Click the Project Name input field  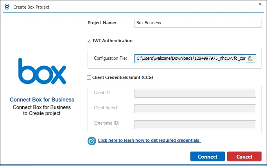198,23
